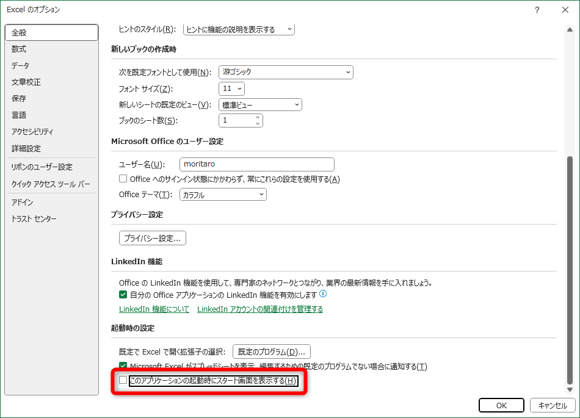Click the 既定のプログラム button
This screenshot has height=418, width=580.
(x=270, y=351)
